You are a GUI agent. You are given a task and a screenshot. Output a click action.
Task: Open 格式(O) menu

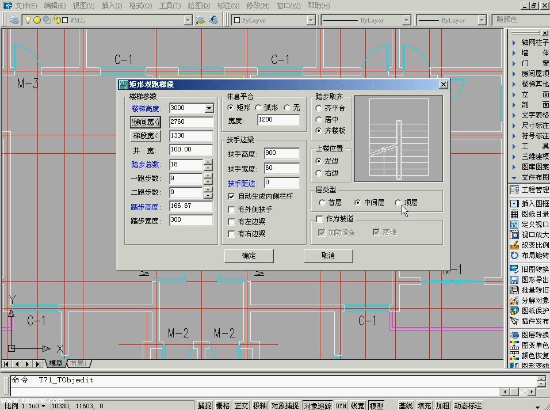pyautogui.click(x=140, y=6)
